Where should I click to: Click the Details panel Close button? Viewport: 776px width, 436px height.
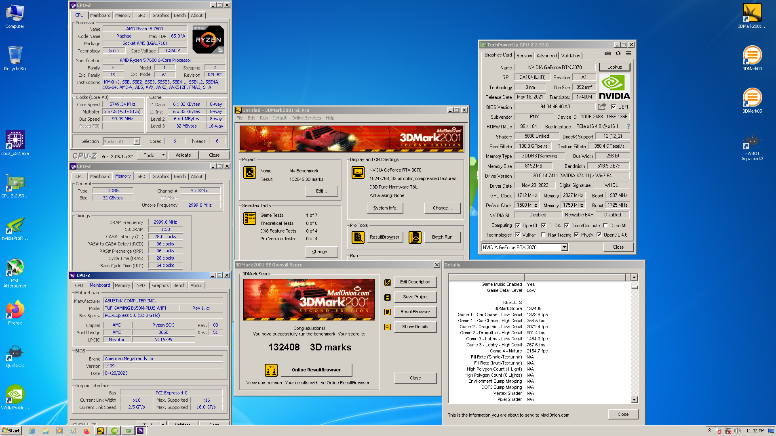click(623, 415)
